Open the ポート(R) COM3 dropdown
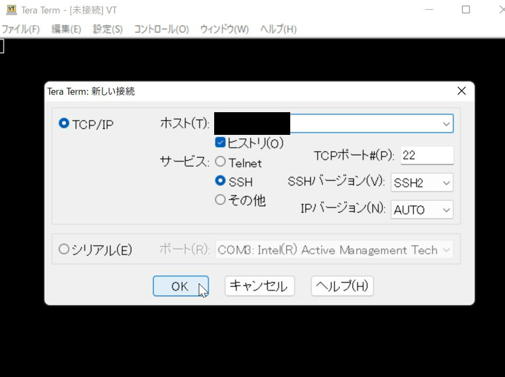The image size is (505, 377). (x=334, y=249)
